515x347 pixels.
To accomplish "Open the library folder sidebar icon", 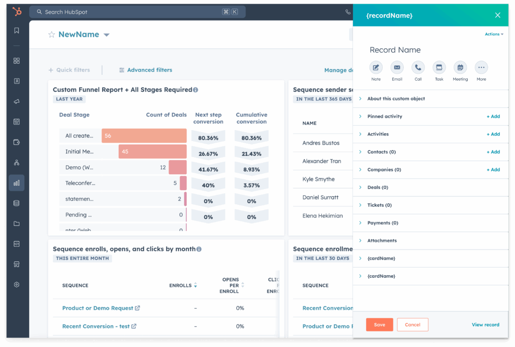I will click(17, 223).
